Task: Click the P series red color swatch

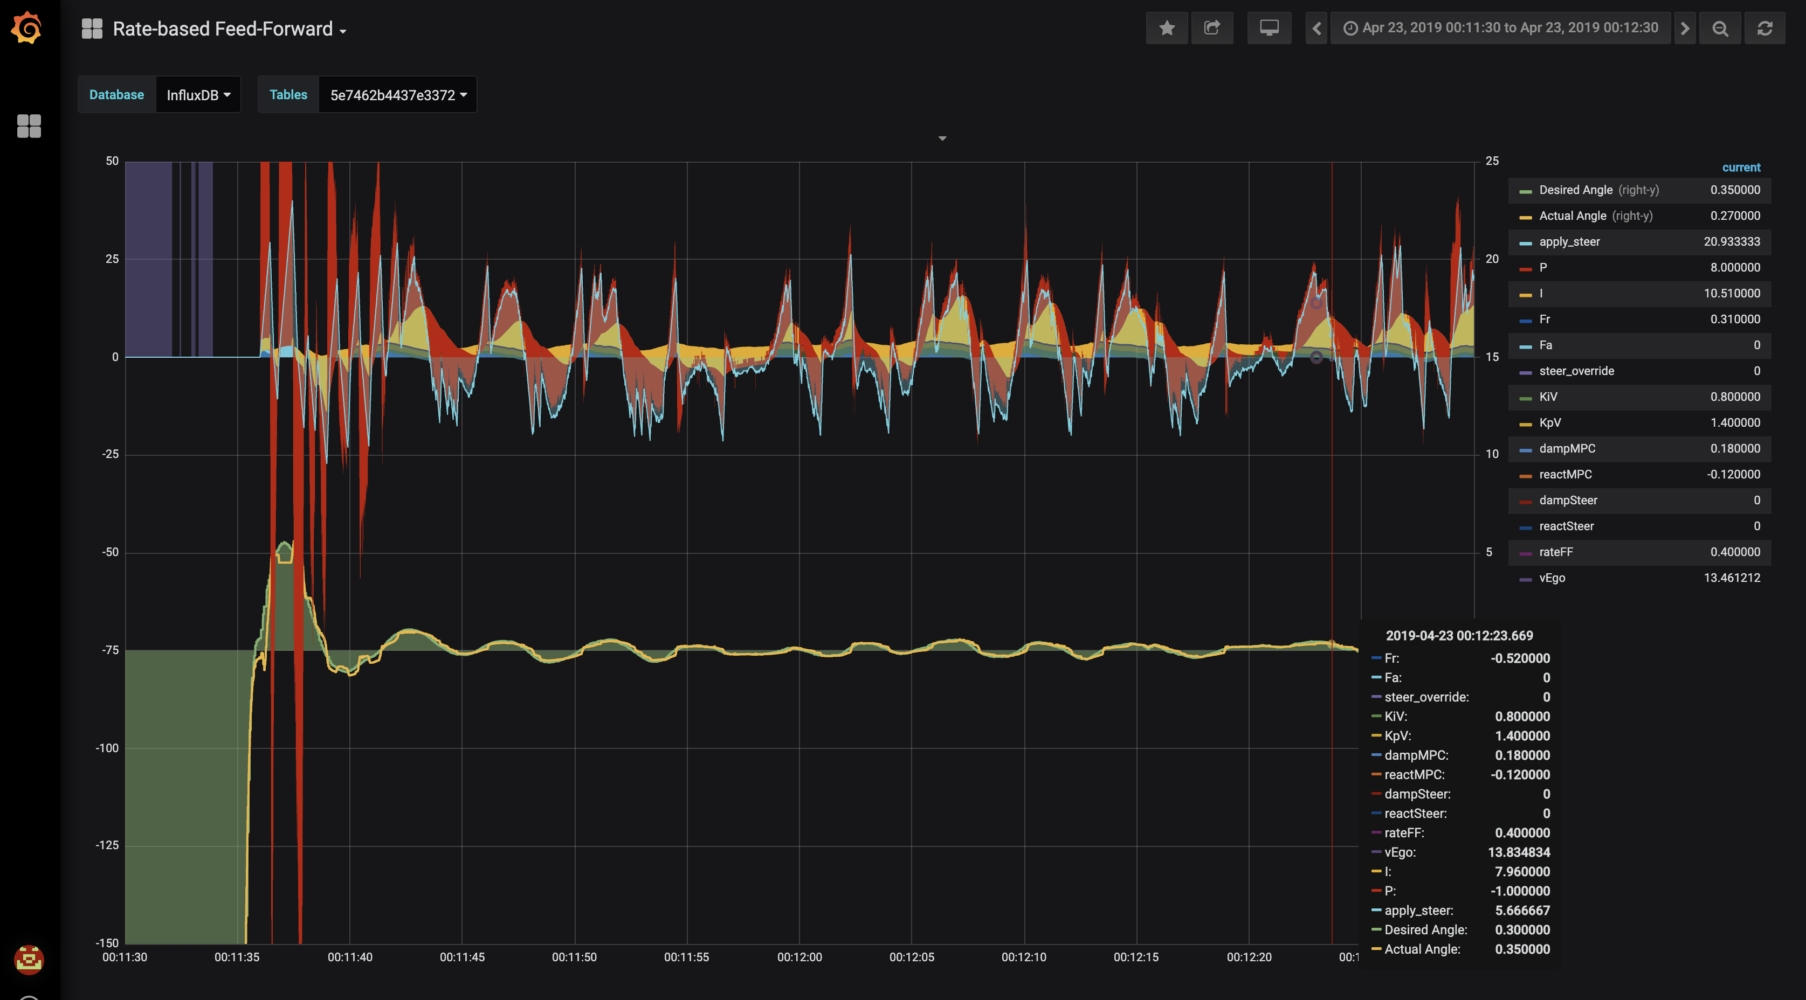Action: point(1525,269)
